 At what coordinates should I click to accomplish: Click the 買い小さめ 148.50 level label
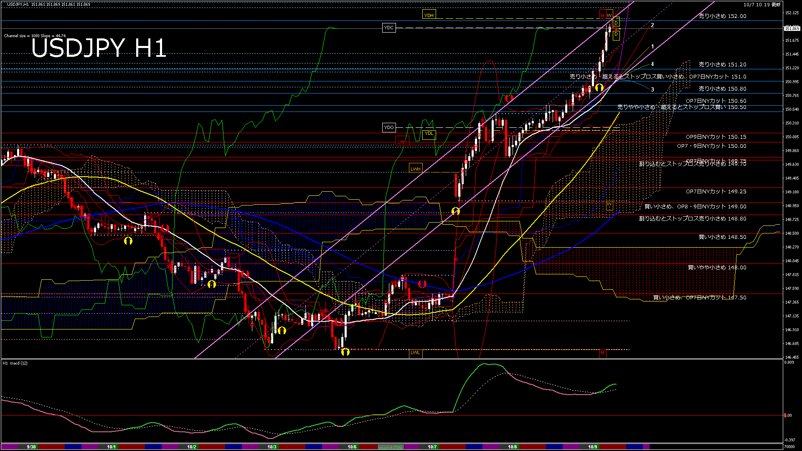pyautogui.click(x=722, y=237)
